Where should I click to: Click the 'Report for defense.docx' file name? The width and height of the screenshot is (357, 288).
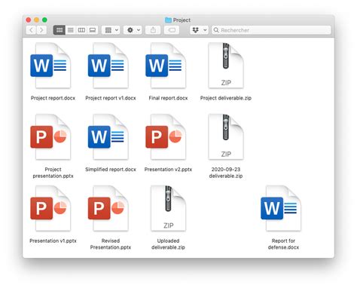283,244
